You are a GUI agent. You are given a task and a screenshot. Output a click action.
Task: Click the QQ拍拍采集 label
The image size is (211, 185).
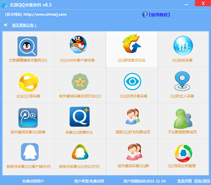[x=182, y=60]
